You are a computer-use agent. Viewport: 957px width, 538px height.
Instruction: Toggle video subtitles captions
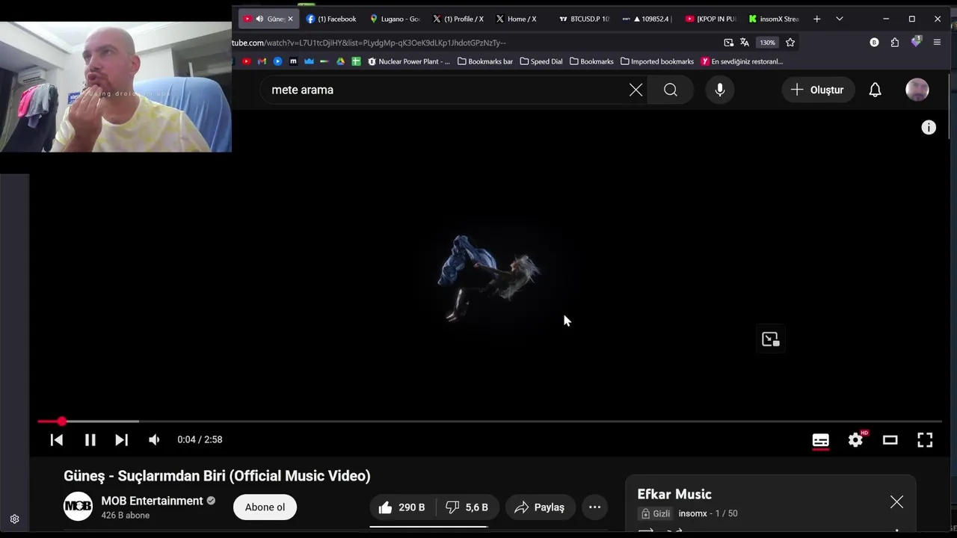point(821,440)
